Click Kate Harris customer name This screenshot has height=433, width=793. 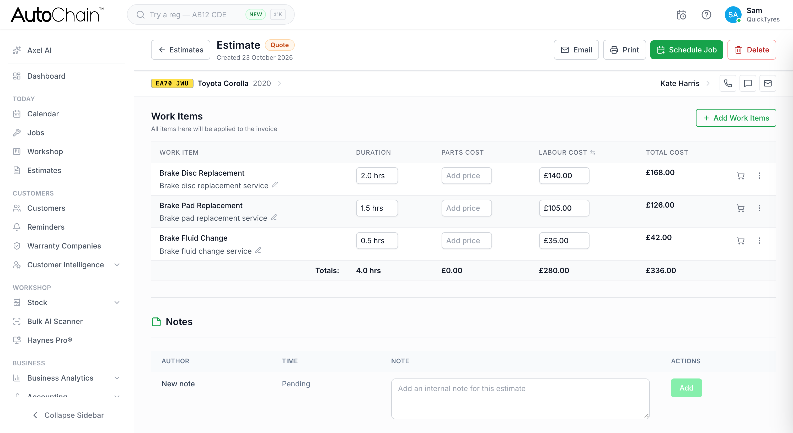tap(680, 83)
